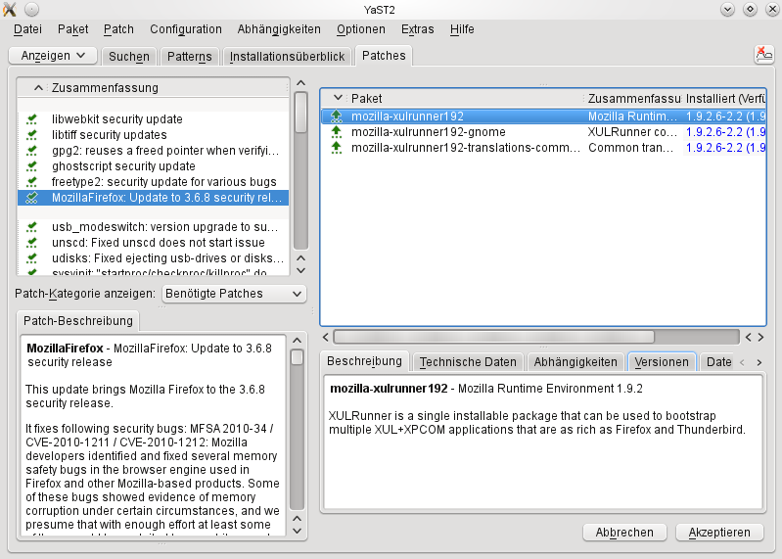Click the 'XULRunner co...' summary cell
Screen dimensions: 782x559
(632, 131)
